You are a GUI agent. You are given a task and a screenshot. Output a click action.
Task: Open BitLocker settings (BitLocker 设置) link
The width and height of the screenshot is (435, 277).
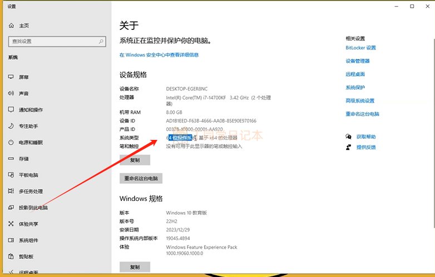(360, 48)
